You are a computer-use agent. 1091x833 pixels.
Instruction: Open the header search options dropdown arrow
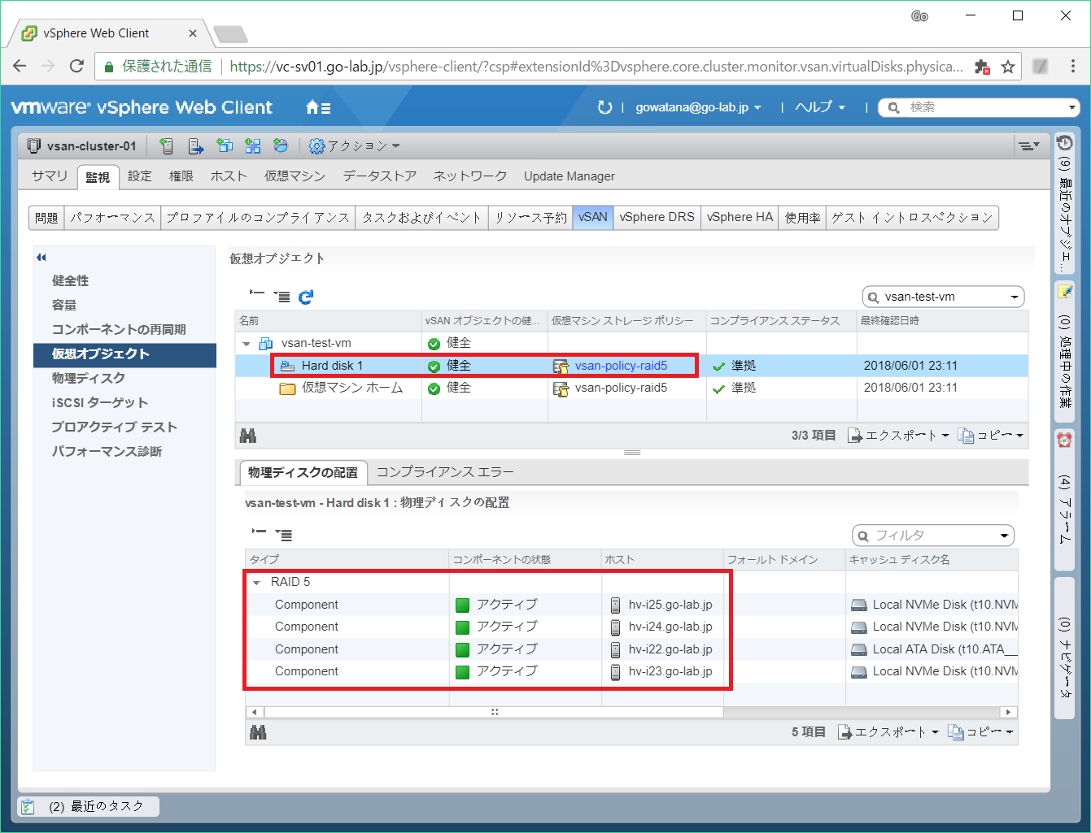tap(1071, 107)
